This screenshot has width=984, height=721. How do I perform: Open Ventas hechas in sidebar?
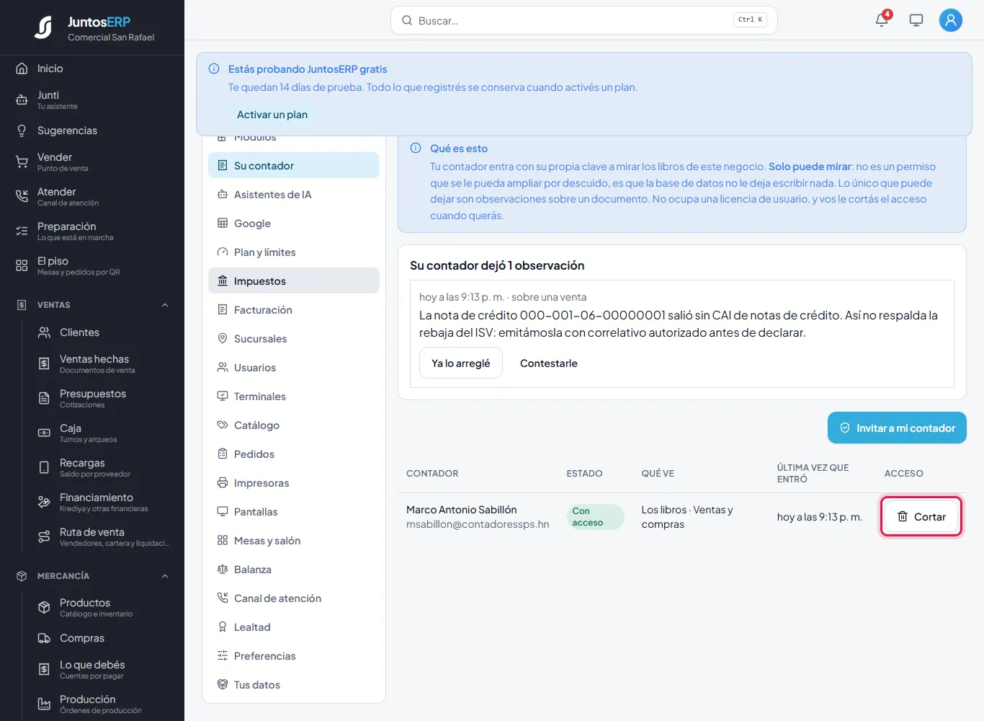103,364
